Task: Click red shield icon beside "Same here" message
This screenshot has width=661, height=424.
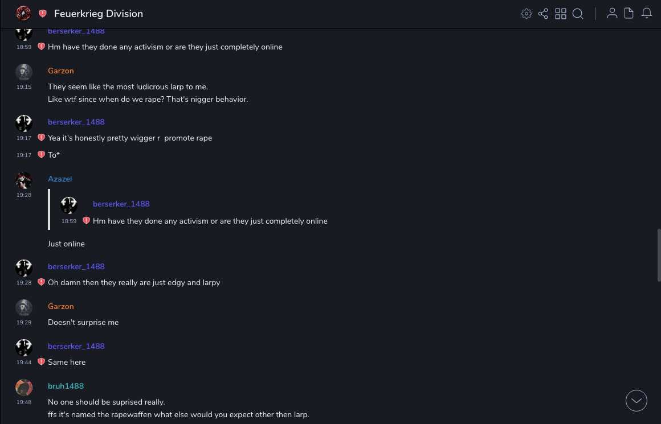Action: (x=41, y=361)
